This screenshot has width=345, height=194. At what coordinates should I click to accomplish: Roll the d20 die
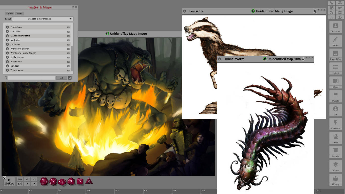coord(44,181)
